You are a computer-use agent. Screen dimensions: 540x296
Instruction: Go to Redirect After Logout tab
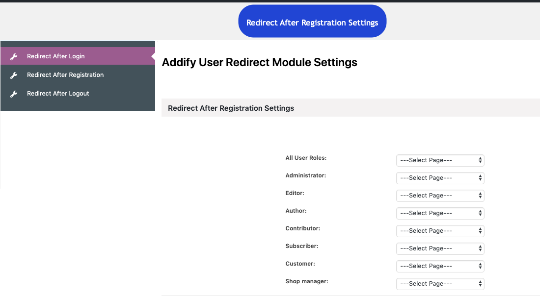[58, 94]
